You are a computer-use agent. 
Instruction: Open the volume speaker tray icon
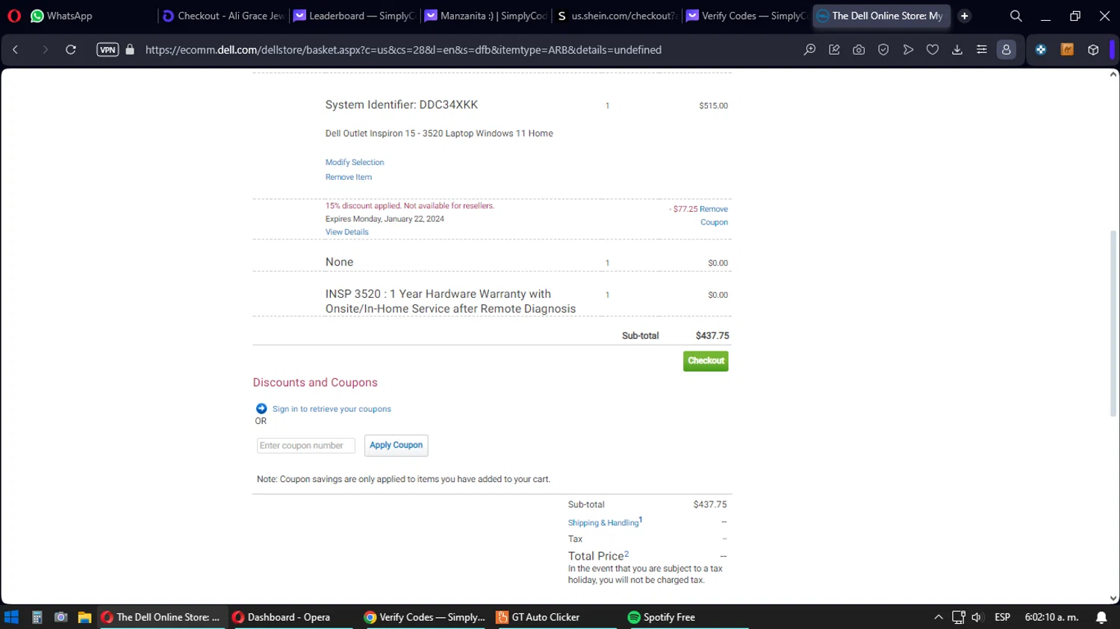977,617
